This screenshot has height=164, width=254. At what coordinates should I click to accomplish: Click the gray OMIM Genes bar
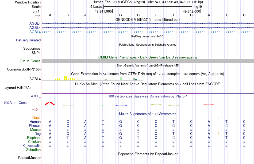148,61
